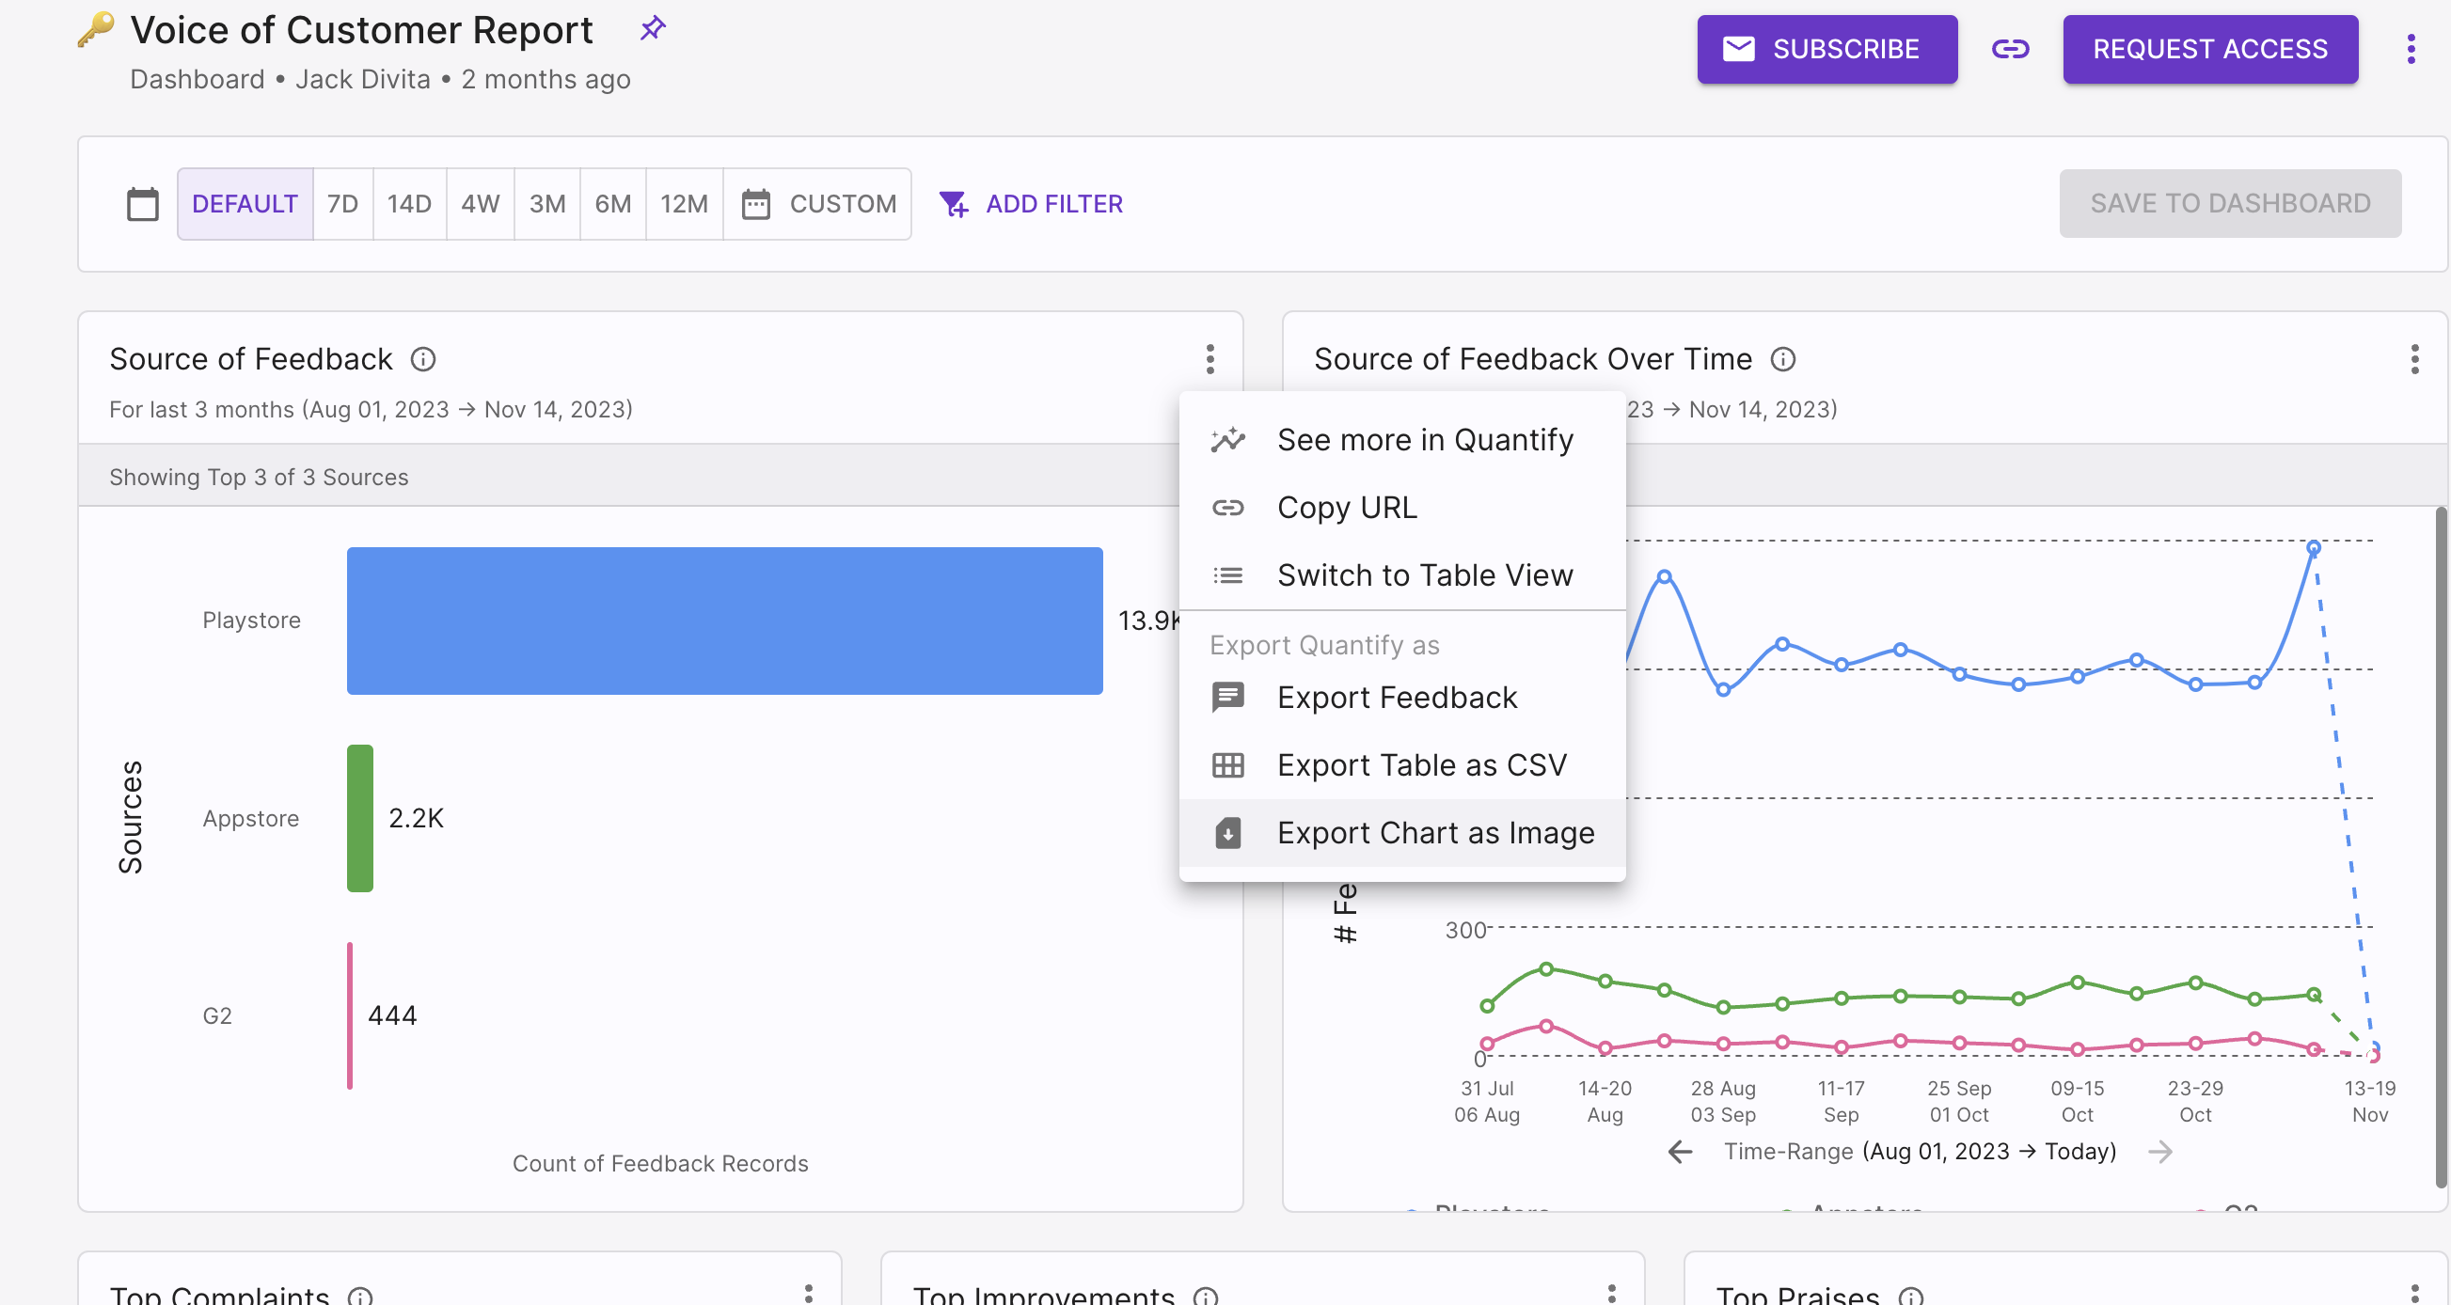This screenshot has width=2451, height=1305.
Task: Select the 3M time range option
Action: [x=547, y=203]
